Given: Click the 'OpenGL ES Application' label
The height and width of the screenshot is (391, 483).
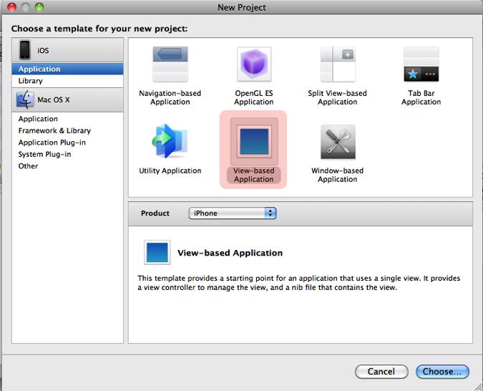Looking at the screenshot, I should tap(254, 97).
